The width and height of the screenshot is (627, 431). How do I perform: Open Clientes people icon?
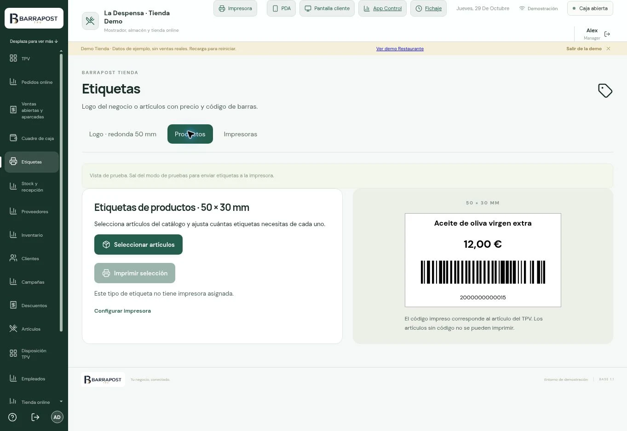click(x=13, y=258)
